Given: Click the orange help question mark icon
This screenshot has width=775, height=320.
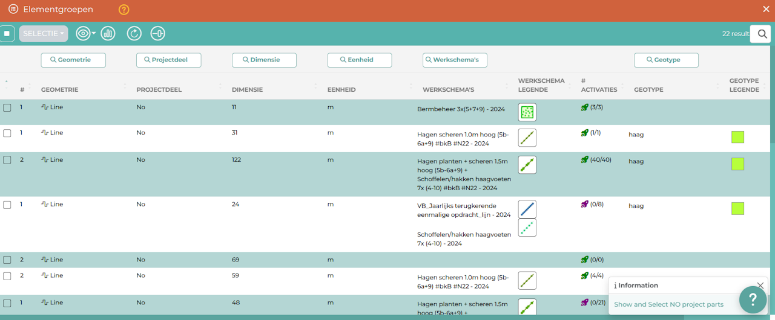Looking at the screenshot, I should [124, 10].
